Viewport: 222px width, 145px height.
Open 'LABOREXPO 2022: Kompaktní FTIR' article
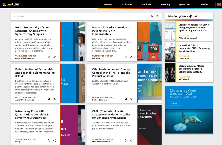(x=195, y=48)
